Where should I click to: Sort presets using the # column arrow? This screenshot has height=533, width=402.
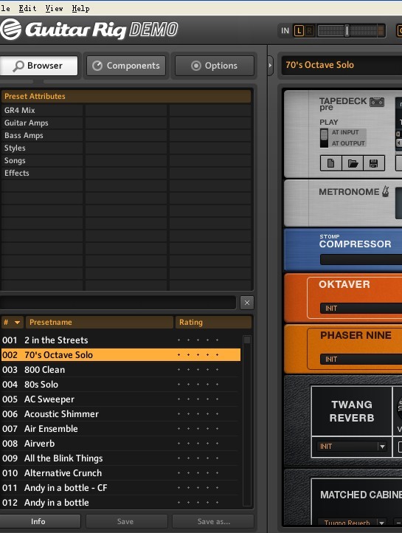tap(17, 323)
